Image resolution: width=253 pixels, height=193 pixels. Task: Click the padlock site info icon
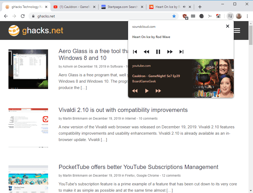point(33,16)
